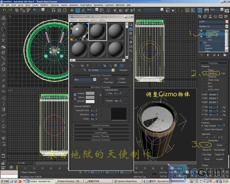This screenshot has height=184, width=230.
Task: Switch to the Motion command panel tab
Action: (x=215, y=16)
